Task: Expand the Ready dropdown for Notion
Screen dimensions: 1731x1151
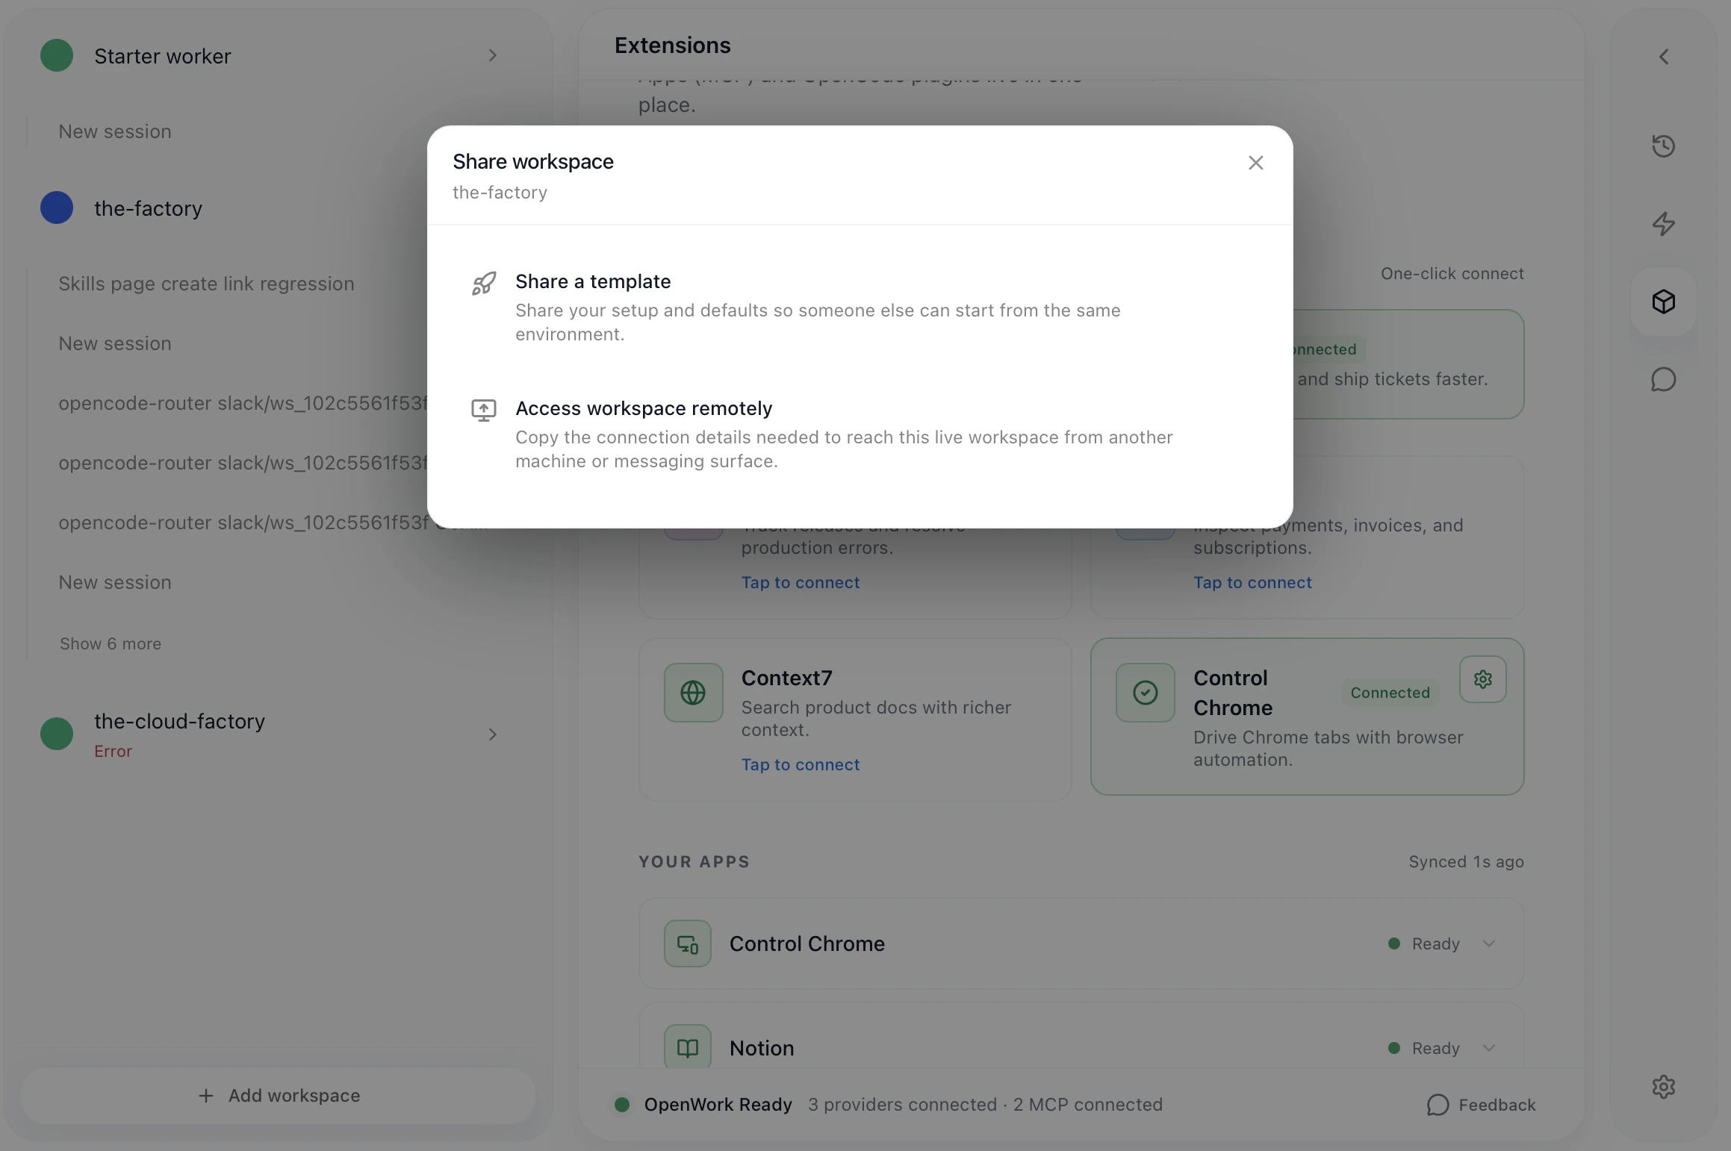Action: click(x=1489, y=1048)
